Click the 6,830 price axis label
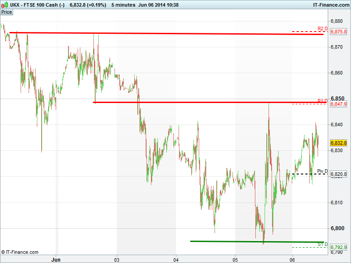 pos(337,150)
